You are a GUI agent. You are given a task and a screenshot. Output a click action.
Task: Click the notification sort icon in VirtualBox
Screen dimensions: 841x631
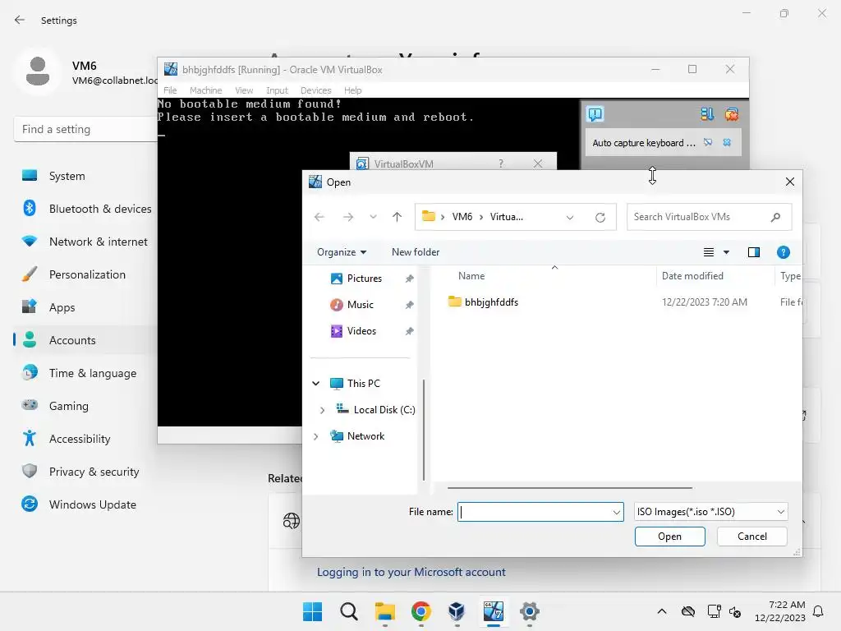pos(707,114)
